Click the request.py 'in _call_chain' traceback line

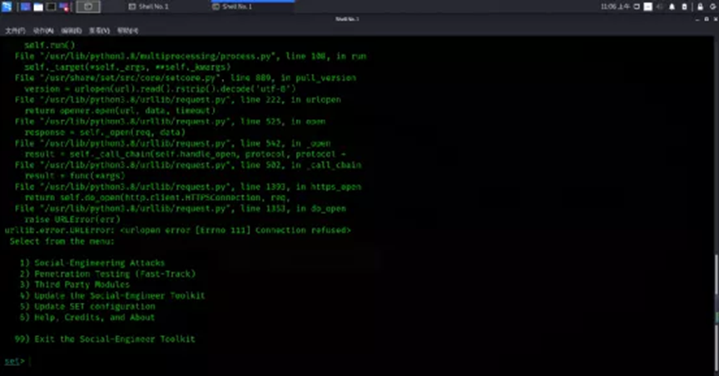coord(188,165)
